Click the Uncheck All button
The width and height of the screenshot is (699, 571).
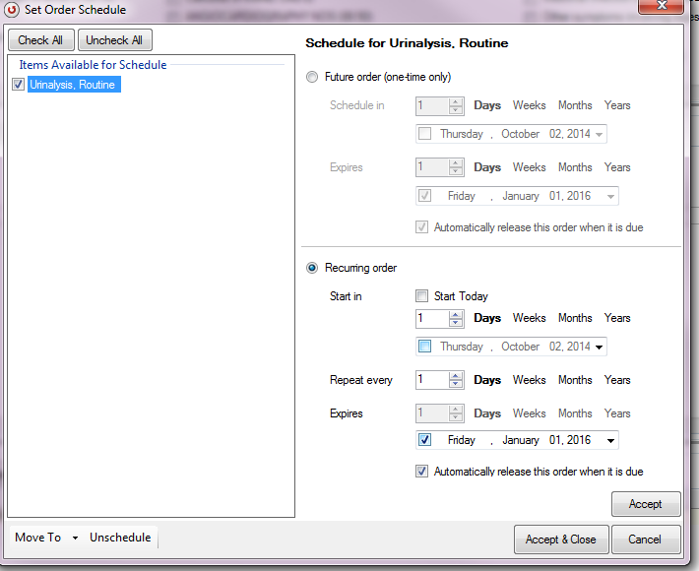coord(114,40)
